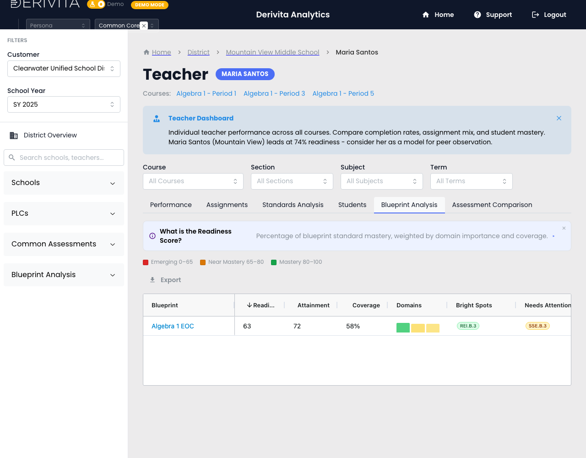Viewport: 586px width, 458px height.
Task: Click the Export button label
Action: point(171,280)
